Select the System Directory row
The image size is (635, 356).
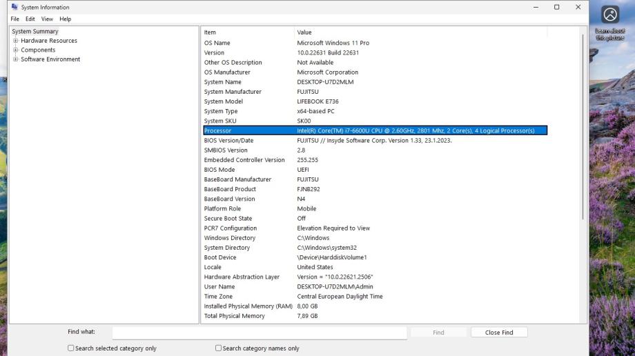pos(375,248)
